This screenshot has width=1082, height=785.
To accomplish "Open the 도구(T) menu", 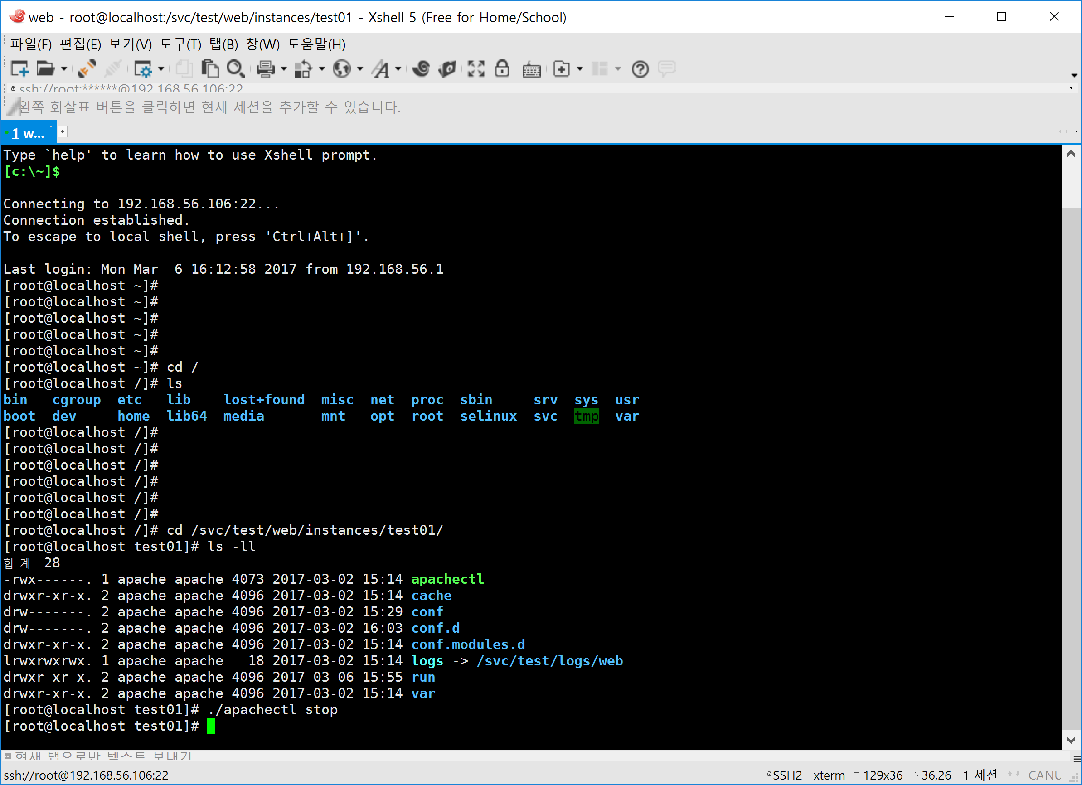I will tap(180, 44).
